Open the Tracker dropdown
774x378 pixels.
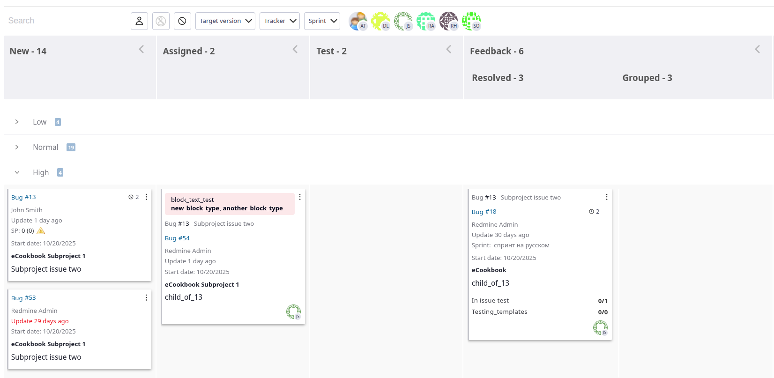click(x=280, y=21)
